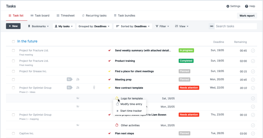Click the SJ assignee tag on Meeting prep row
The height and width of the screenshot is (138, 263).
(x=70, y=79)
